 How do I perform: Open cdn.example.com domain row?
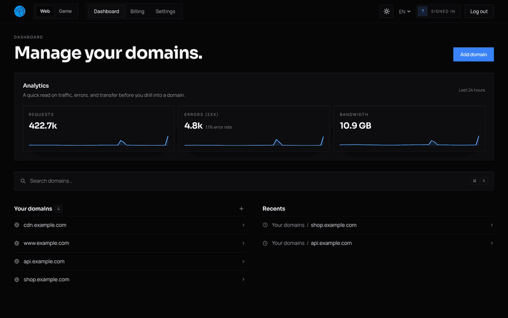pos(130,225)
